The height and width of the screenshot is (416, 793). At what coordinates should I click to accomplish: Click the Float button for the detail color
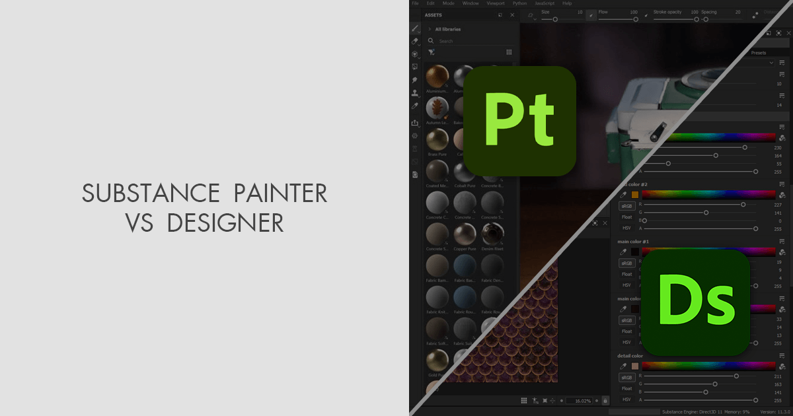pyautogui.click(x=626, y=388)
